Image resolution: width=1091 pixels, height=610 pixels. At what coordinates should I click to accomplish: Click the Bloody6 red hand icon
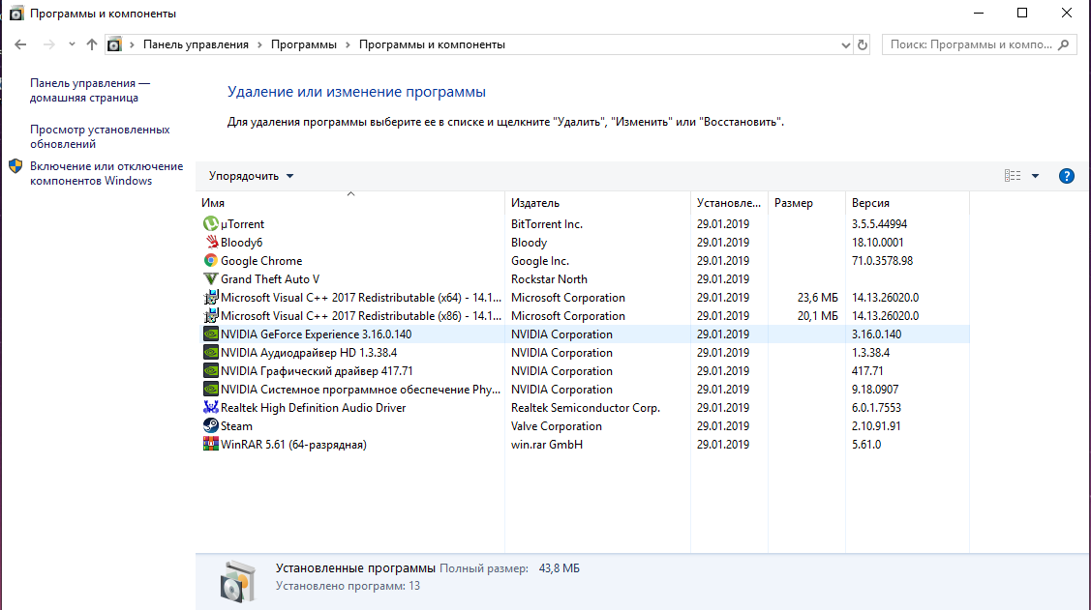(x=210, y=242)
